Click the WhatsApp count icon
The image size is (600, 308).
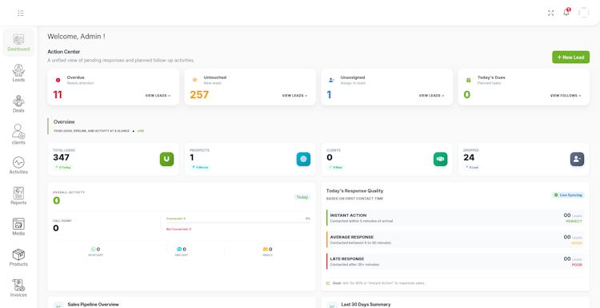[x=93, y=249]
